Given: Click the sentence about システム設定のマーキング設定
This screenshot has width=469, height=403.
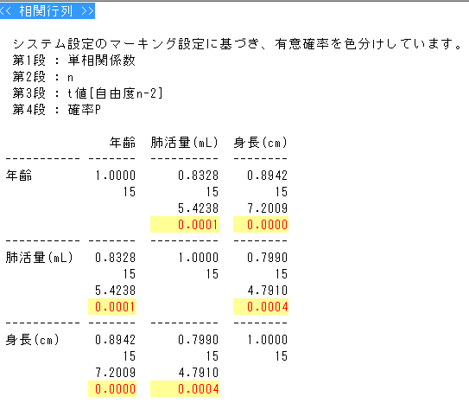Looking at the screenshot, I should [238, 44].
